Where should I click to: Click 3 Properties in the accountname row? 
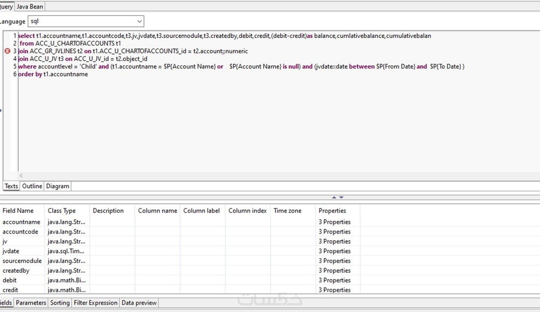[334, 222]
